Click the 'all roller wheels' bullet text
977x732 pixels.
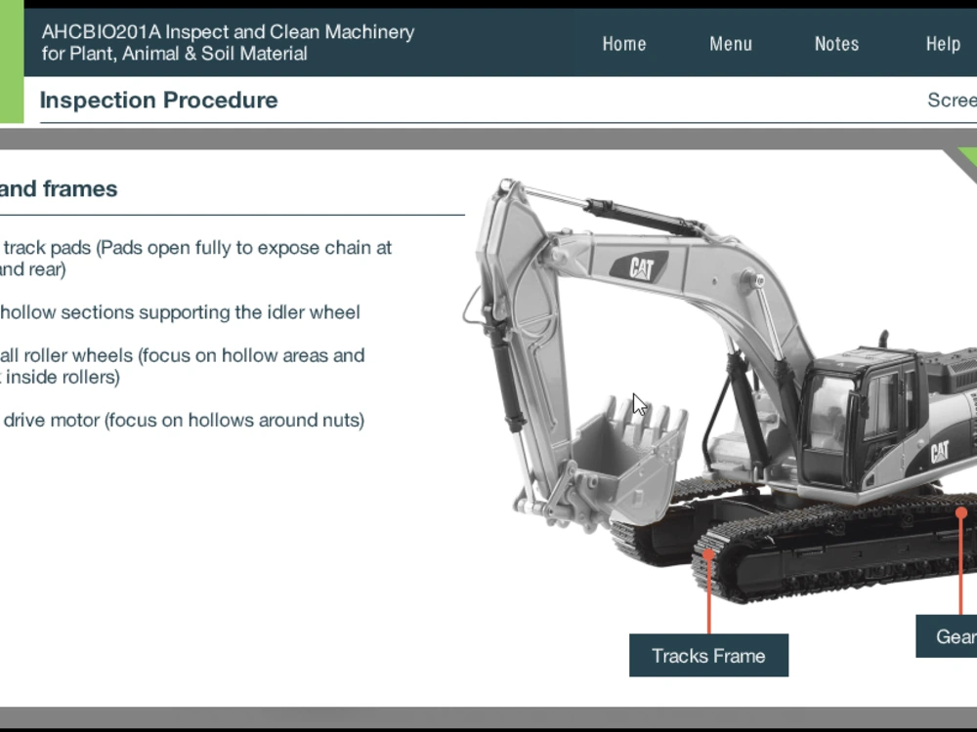pyautogui.click(x=182, y=366)
